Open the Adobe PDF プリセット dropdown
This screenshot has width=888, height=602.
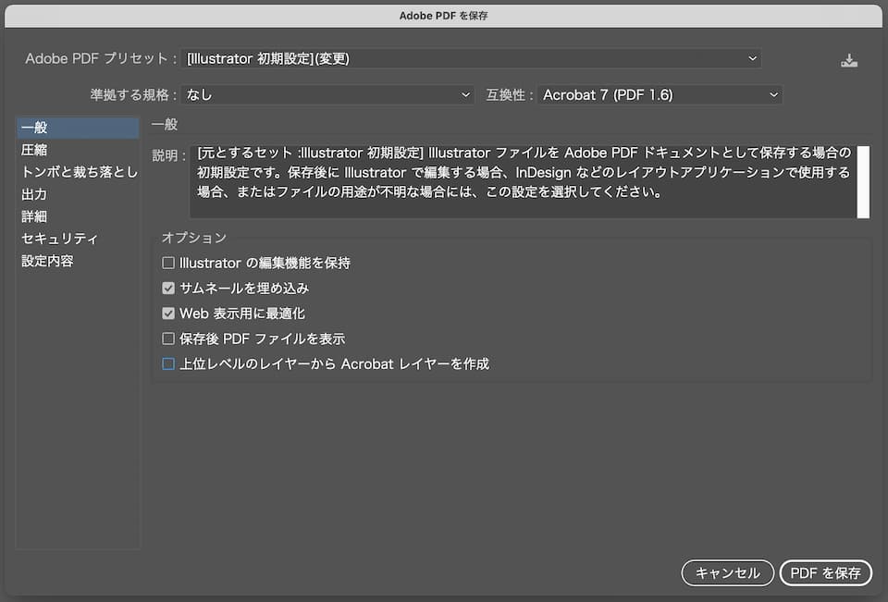click(x=473, y=59)
